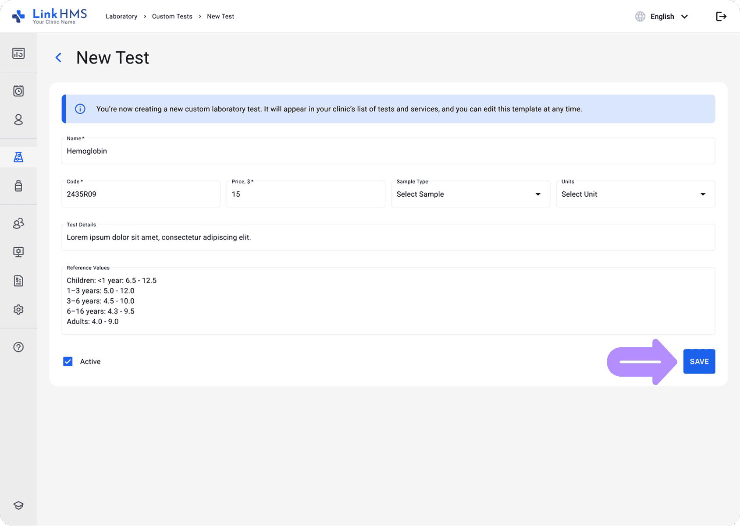Click the logout icon in the header
This screenshot has height=526, width=740.
[x=721, y=16]
